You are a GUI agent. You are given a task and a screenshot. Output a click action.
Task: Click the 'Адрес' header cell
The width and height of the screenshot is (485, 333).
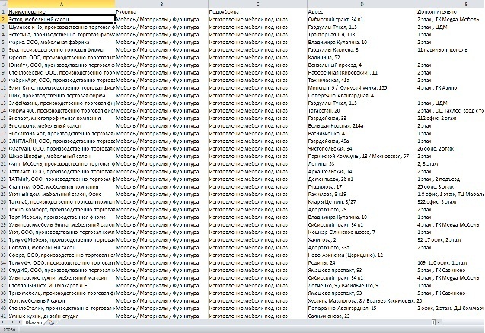click(x=362, y=11)
